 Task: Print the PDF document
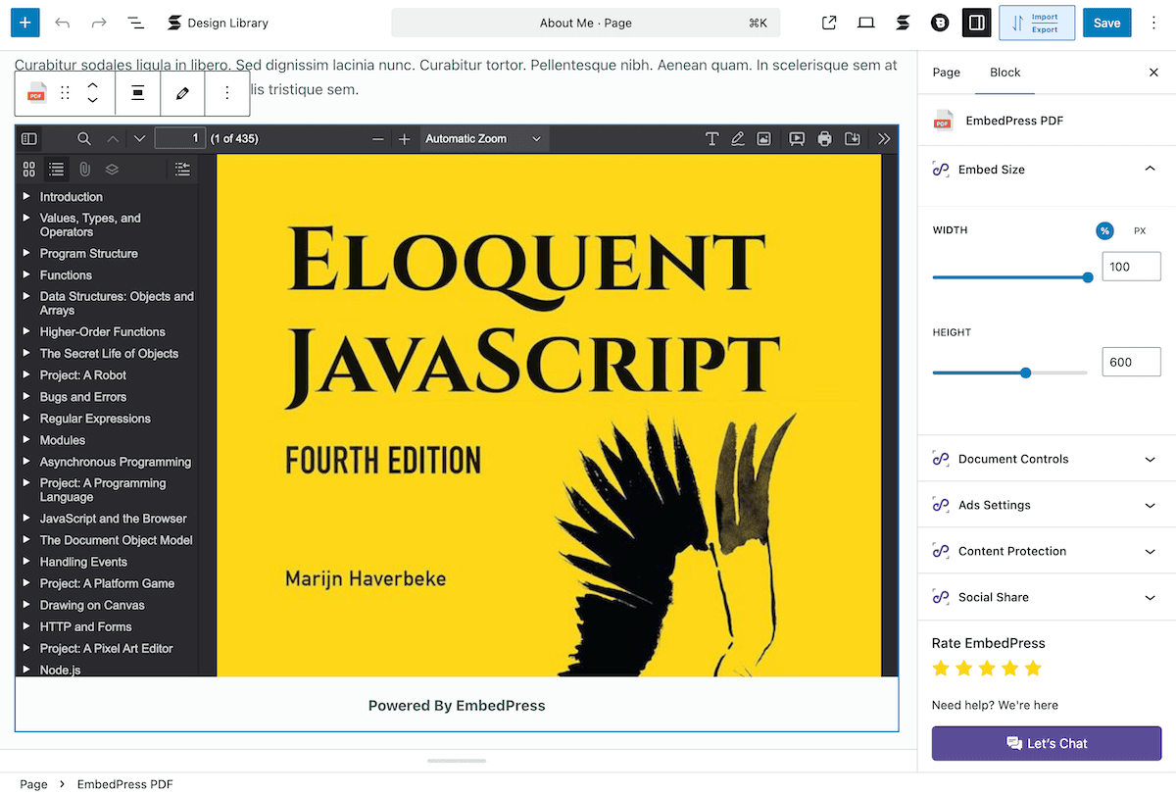[x=824, y=139]
